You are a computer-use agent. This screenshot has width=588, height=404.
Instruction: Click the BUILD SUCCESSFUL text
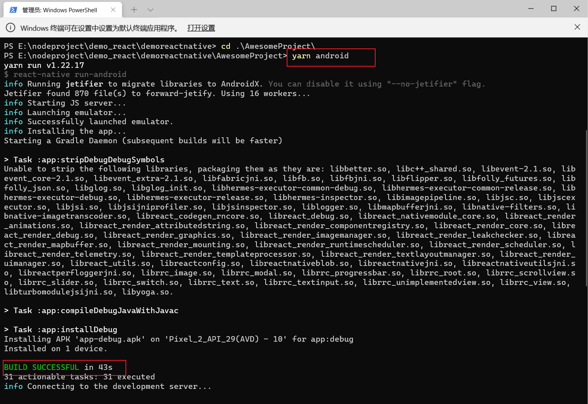[x=41, y=367]
